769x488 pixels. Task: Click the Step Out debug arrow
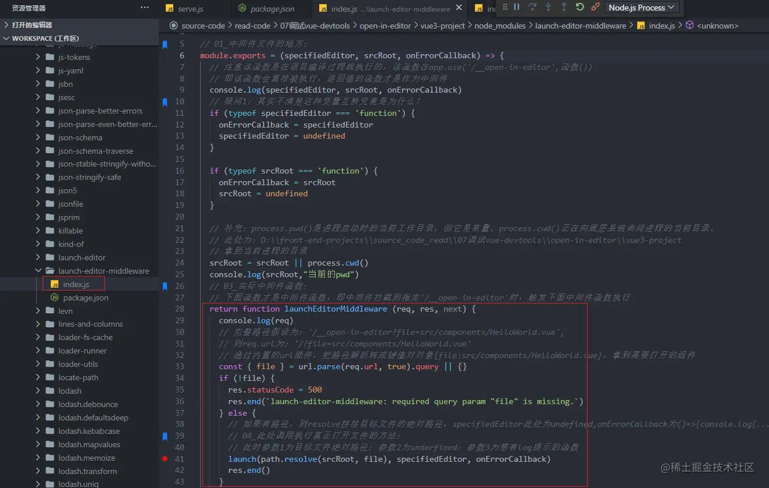pos(564,7)
